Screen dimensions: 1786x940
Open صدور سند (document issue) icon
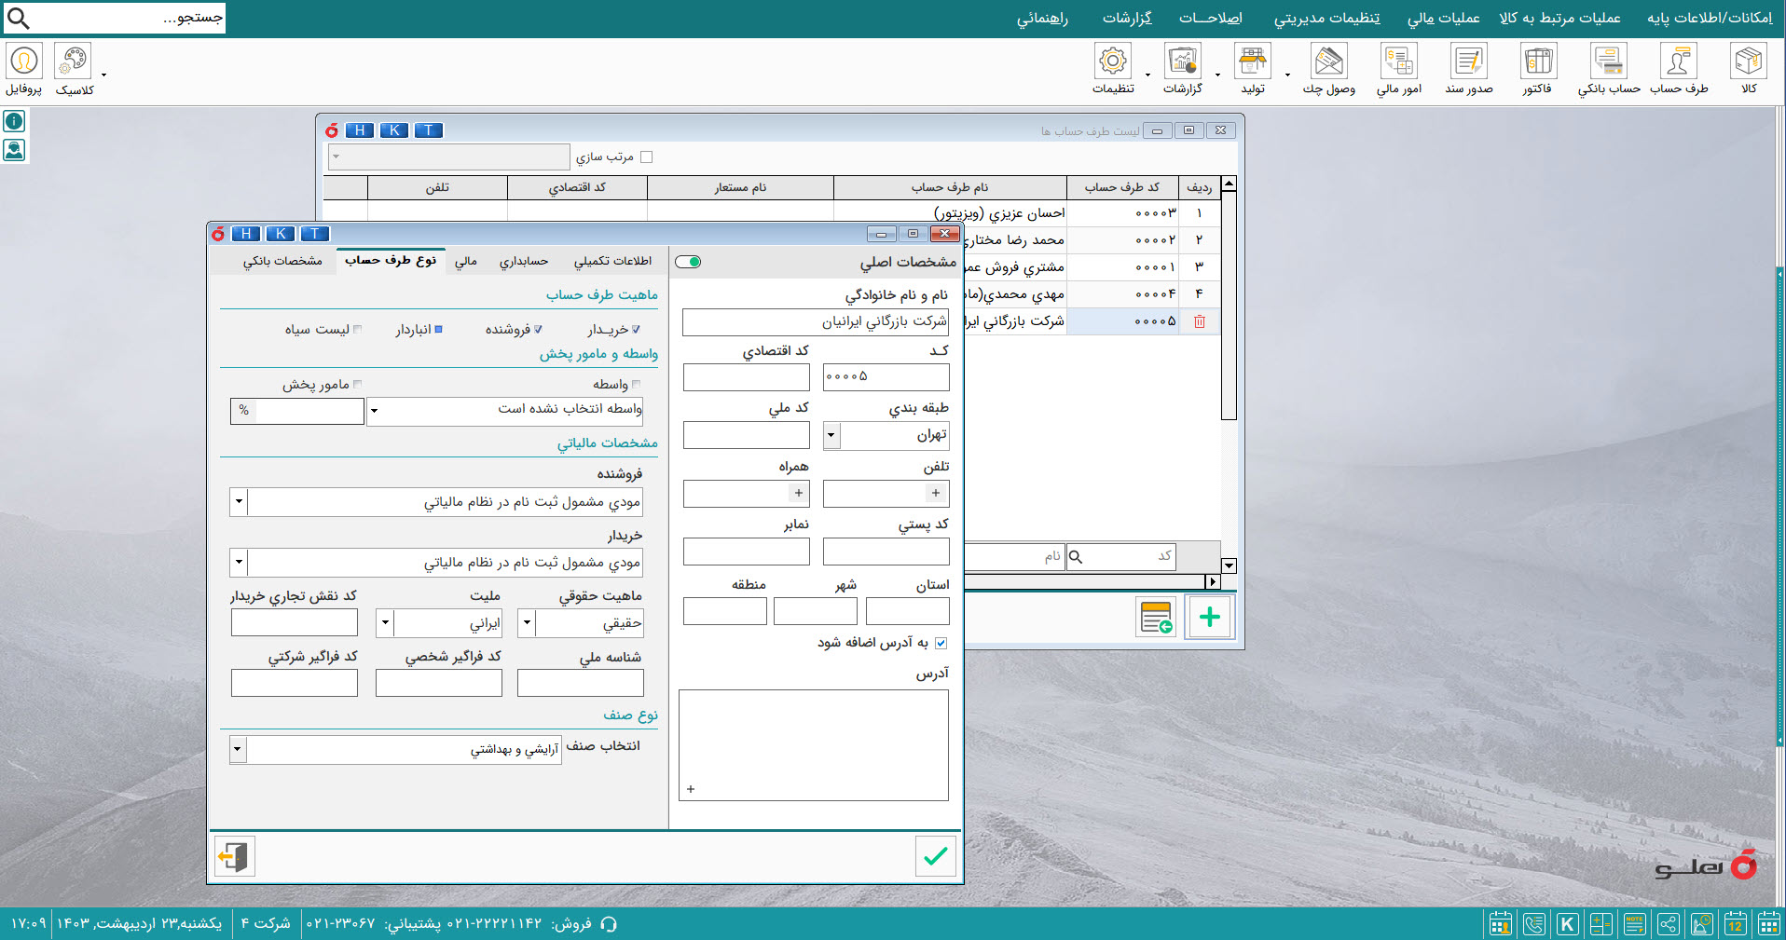[1469, 65]
